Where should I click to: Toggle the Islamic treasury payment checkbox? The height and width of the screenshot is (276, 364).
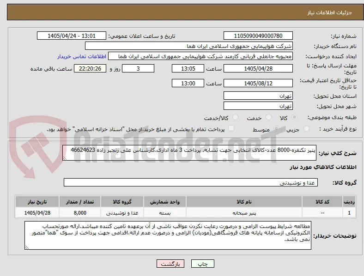(x=231, y=128)
